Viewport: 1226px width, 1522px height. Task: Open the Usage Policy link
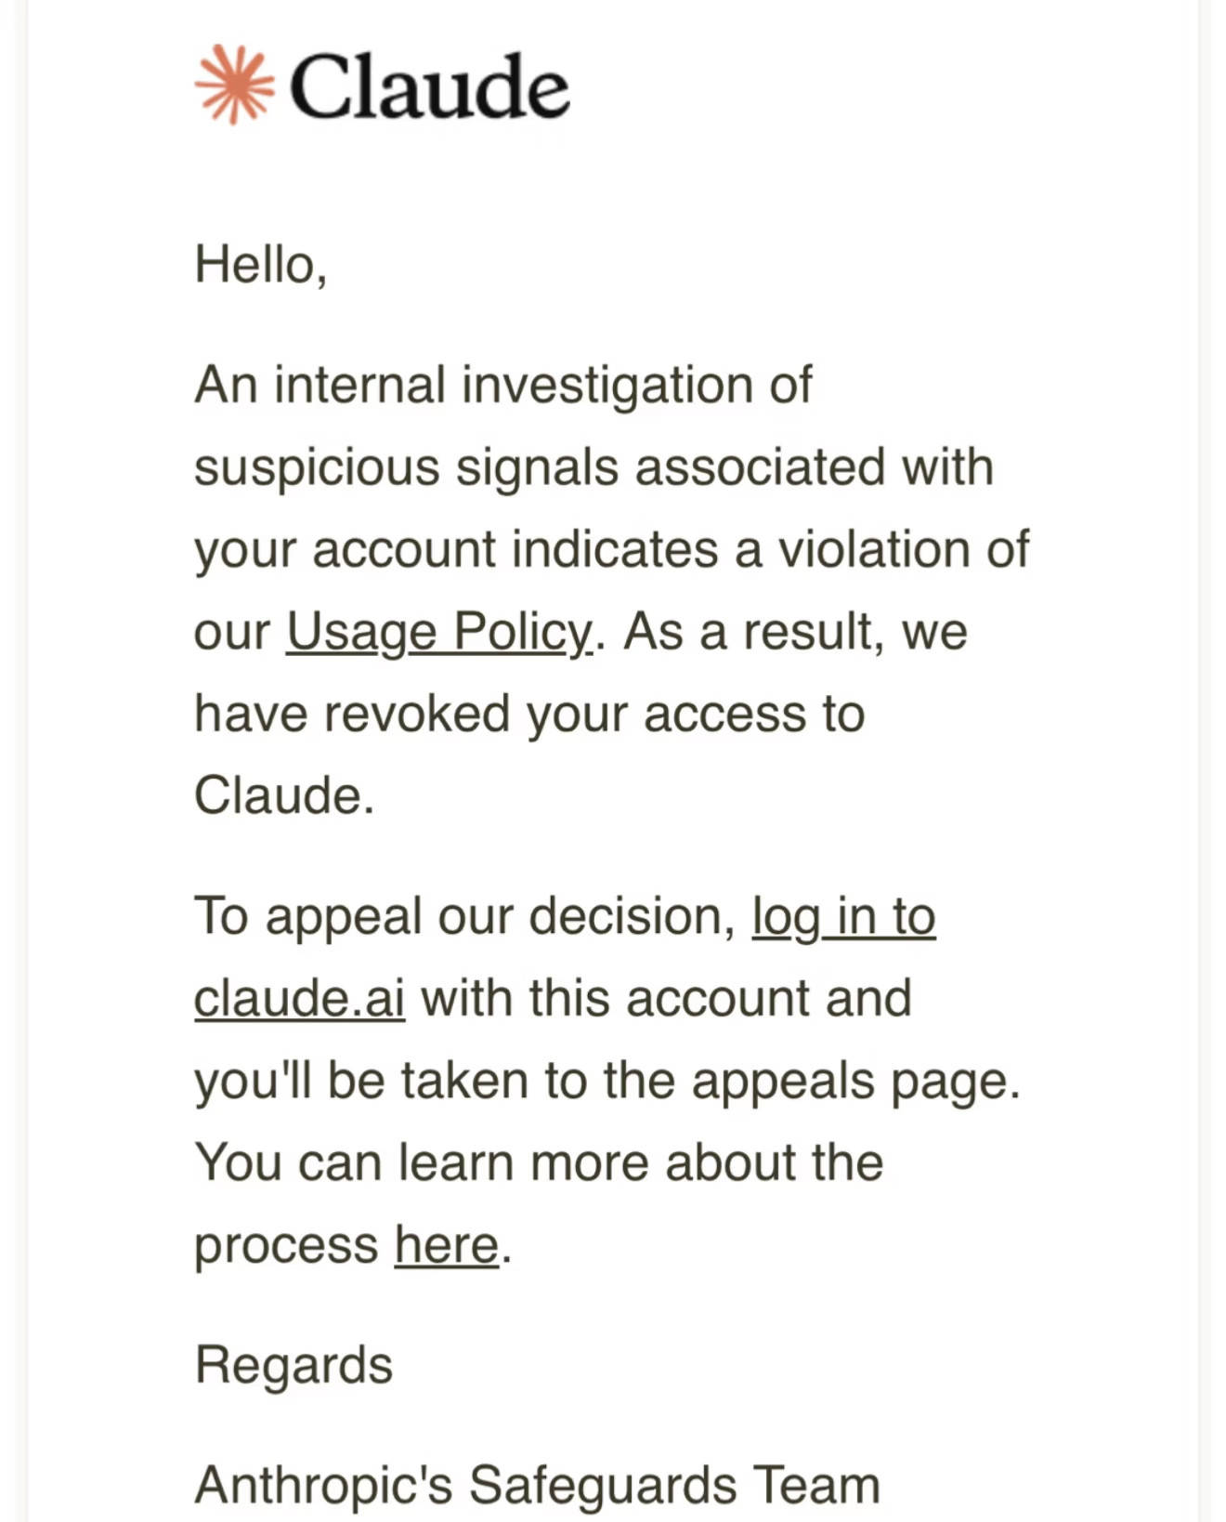(439, 633)
